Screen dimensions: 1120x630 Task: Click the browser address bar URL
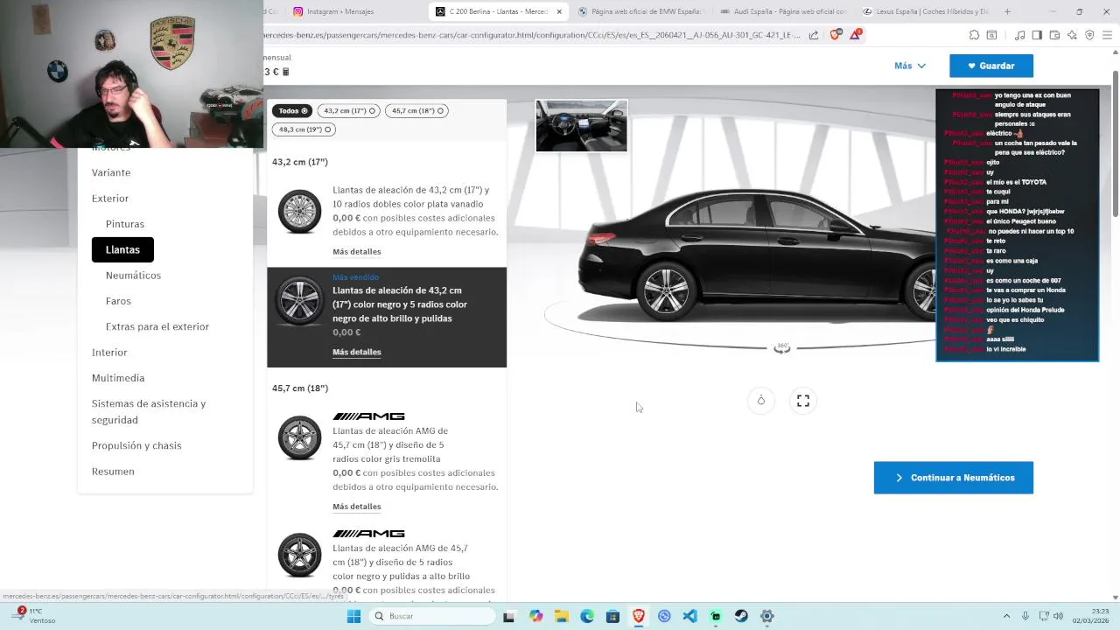(x=532, y=35)
